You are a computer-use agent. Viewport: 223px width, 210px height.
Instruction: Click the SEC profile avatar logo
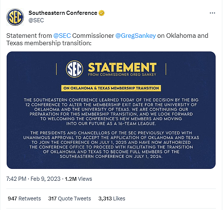(x=15, y=17)
